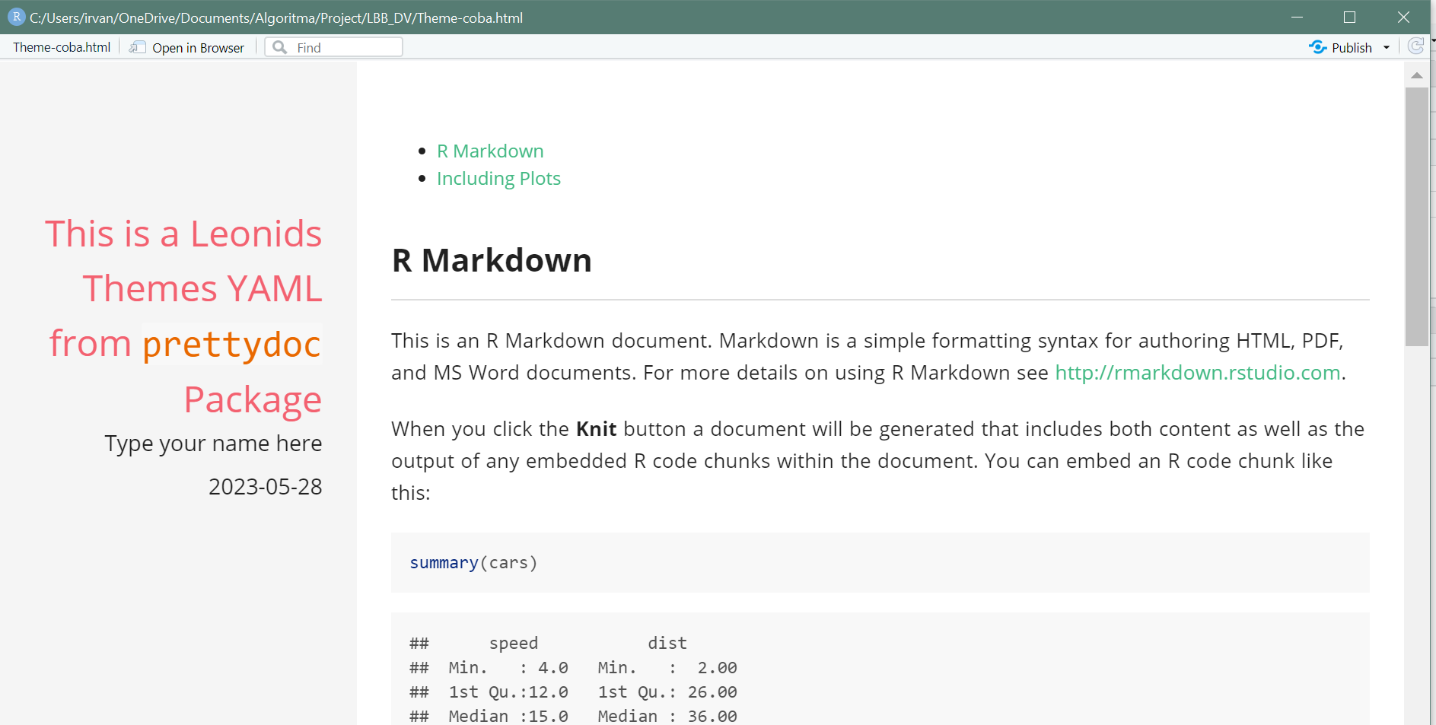
Task: Minimize the preview window
Action: [x=1297, y=17]
